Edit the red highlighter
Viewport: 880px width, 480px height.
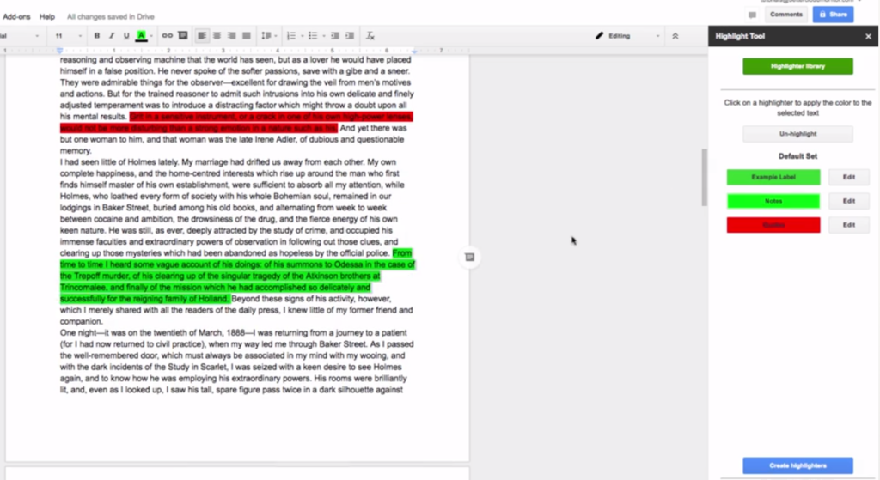pyautogui.click(x=848, y=225)
